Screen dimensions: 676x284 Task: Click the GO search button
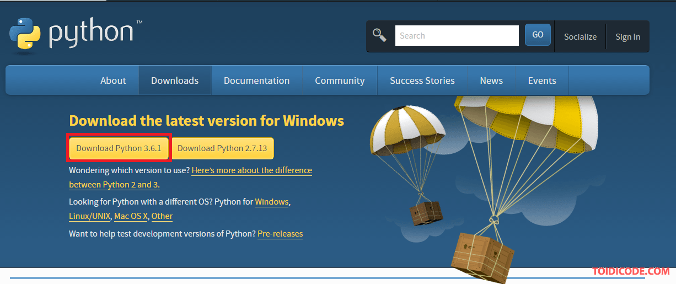pos(538,35)
